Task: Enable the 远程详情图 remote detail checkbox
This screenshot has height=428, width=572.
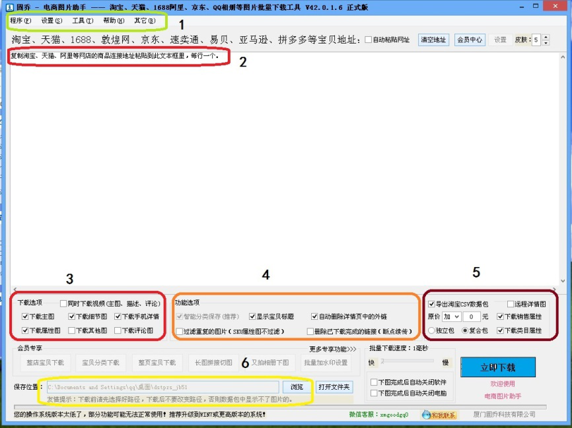Action: 510,305
